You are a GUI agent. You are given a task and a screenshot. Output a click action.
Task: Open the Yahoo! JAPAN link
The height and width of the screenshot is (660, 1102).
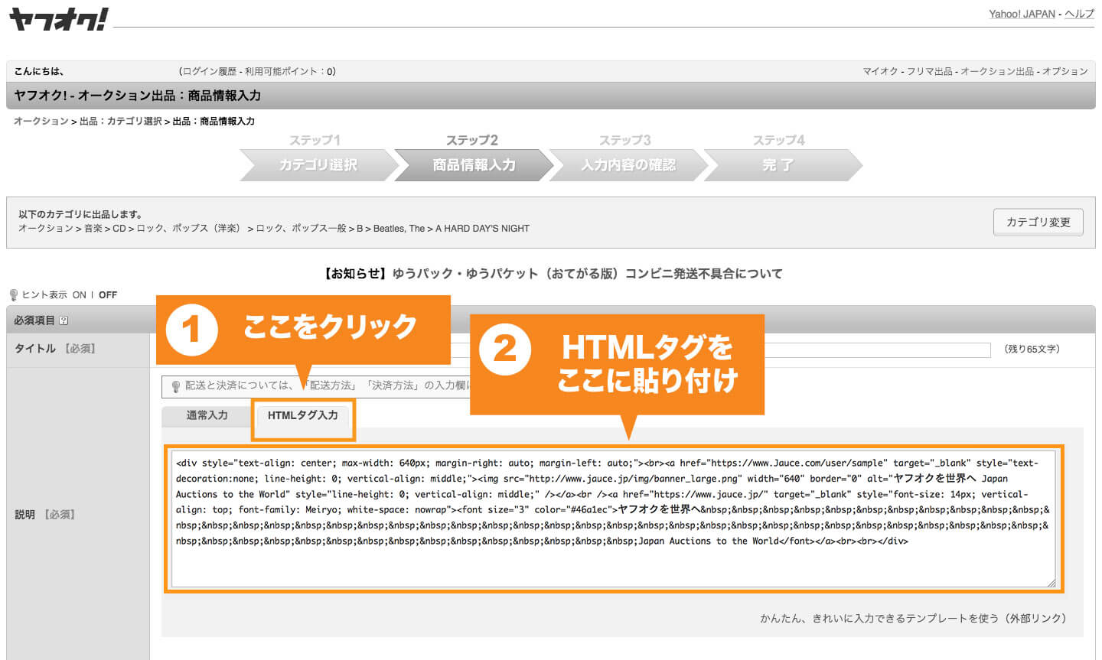coord(1022,14)
